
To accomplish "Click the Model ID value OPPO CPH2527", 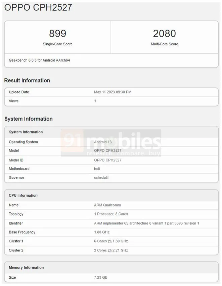I will 108,160.
